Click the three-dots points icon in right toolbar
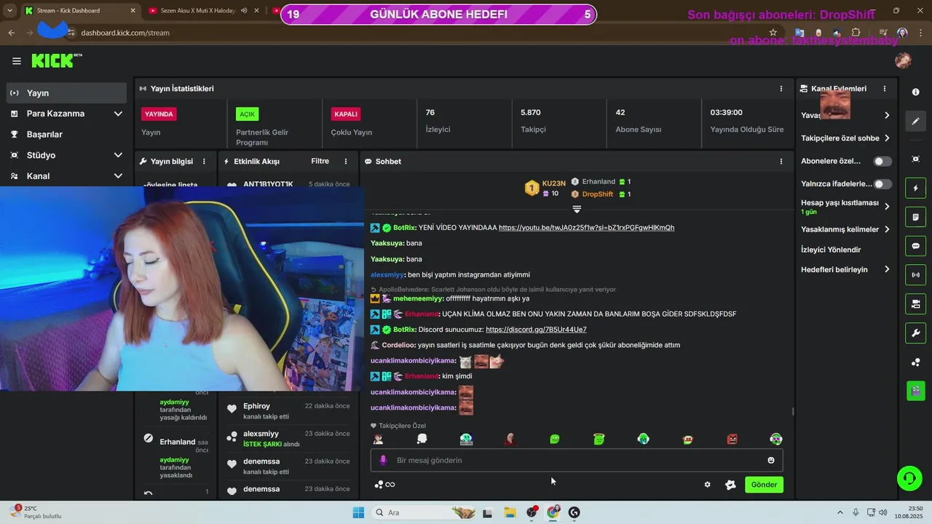This screenshot has width=932, height=524. [x=915, y=362]
